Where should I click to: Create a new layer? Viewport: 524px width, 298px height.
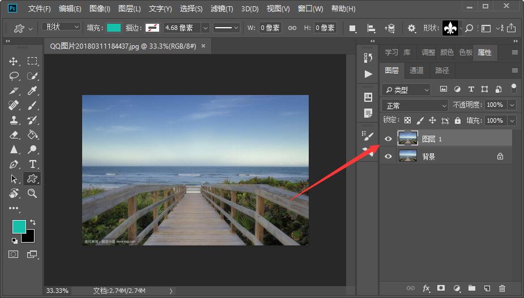point(487,288)
